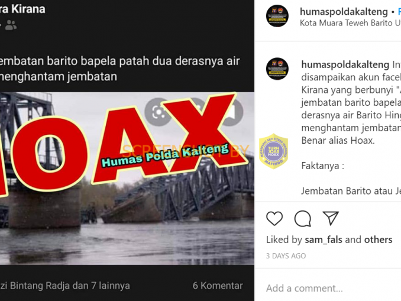
Task: View reactions by Bintang Radja dan 7 lainnya
Action: click(x=65, y=286)
